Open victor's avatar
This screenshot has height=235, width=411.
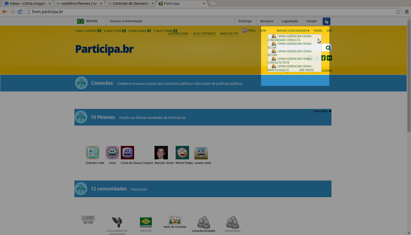112,153
